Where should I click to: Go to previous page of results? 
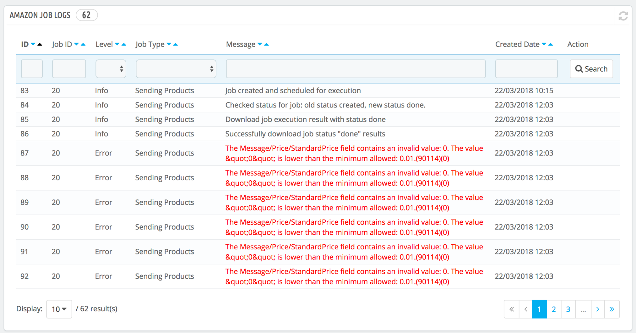(526, 309)
